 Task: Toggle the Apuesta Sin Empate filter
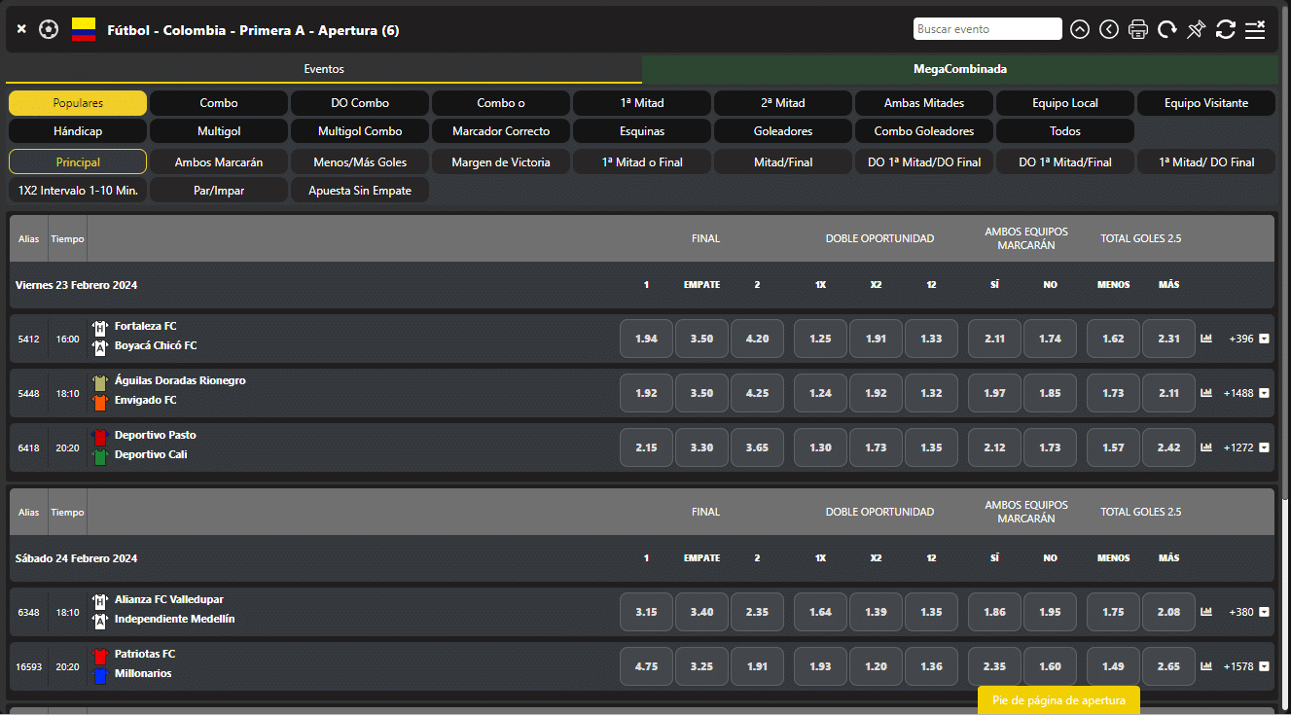pyautogui.click(x=360, y=191)
